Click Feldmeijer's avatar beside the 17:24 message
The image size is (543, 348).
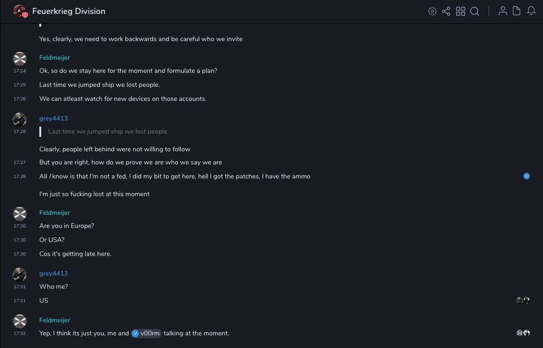tap(20, 58)
